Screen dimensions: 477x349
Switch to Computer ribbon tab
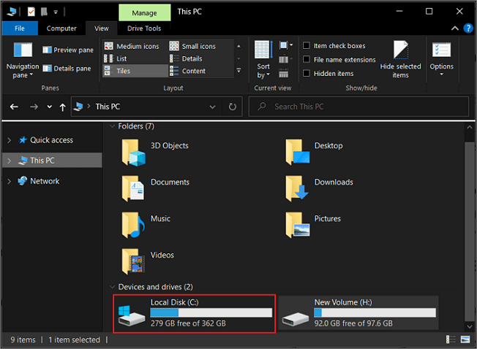61,28
